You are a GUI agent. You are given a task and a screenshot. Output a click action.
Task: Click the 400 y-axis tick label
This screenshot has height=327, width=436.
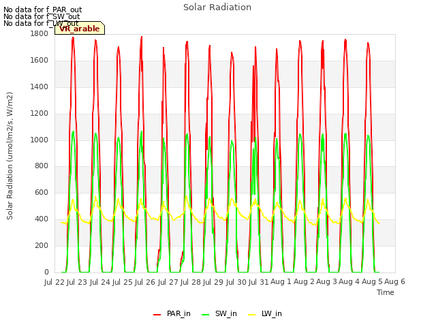42,219
